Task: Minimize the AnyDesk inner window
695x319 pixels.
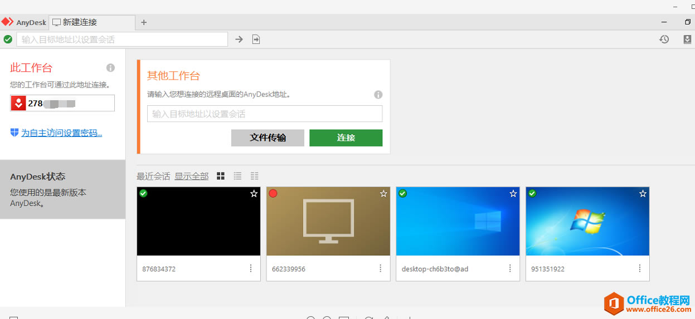Action: point(664,22)
